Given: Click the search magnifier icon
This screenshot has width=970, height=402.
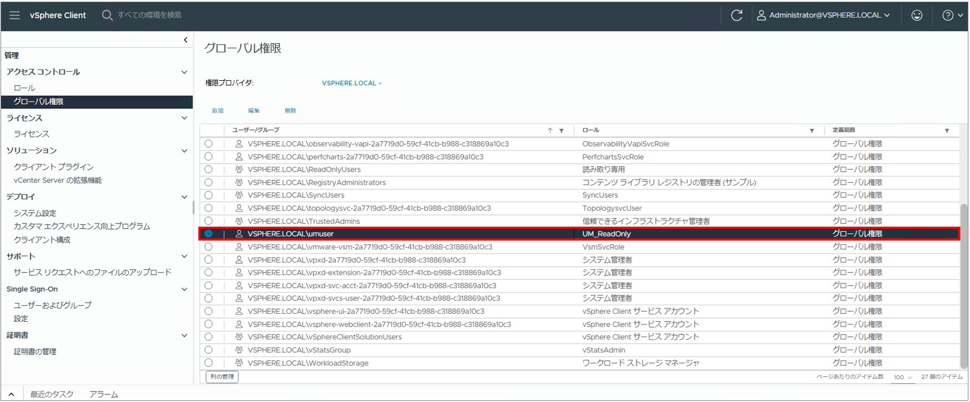Looking at the screenshot, I should [107, 16].
